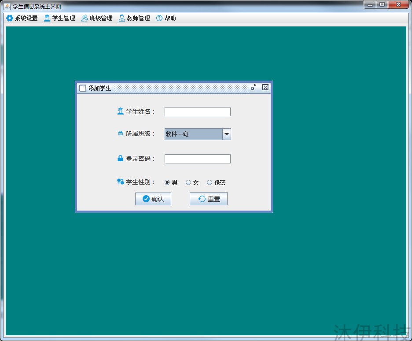The width and height of the screenshot is (412, 341).
Task: Close the 添加学生 dialog
Action: [x=265, y=87]
